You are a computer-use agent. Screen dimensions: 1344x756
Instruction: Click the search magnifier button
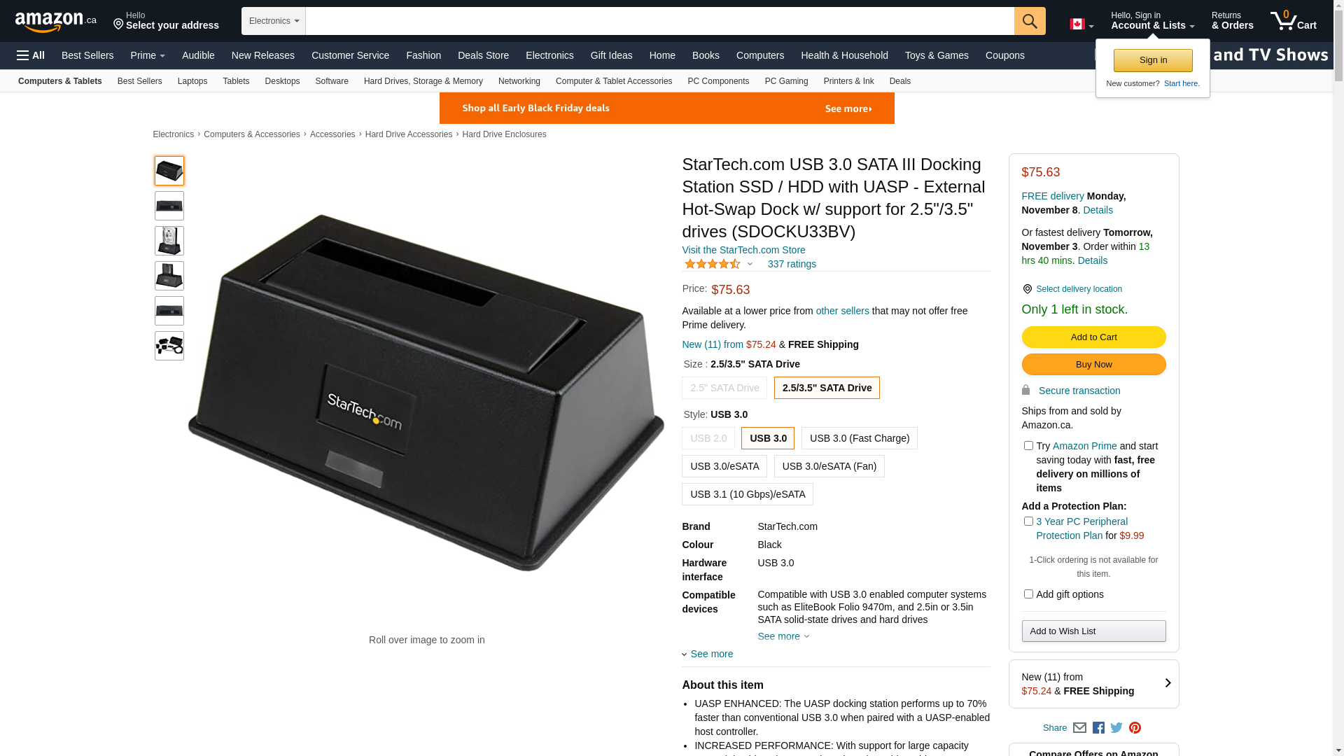coord(1030,21)
